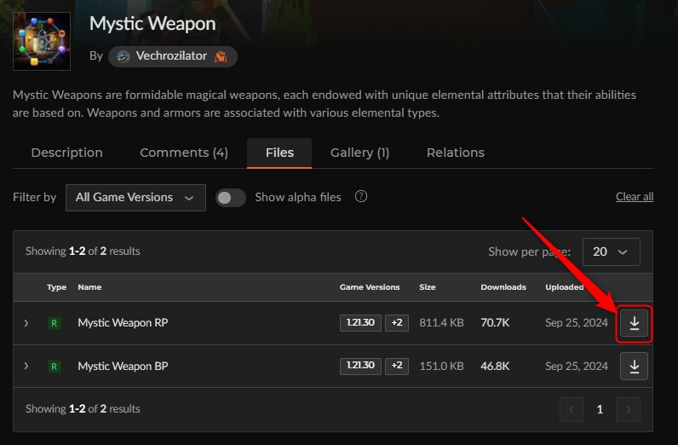Download the Mystic Weapon BP file
This screenshot has height=445, width=678.
pos(634,367)
